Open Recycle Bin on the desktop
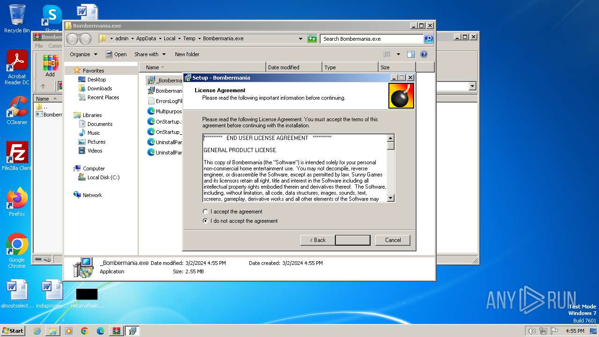This screenshot has width=599, height=337. (x=17, y=19)
